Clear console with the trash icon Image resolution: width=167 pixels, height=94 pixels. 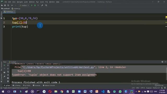(x=8, y=81)
